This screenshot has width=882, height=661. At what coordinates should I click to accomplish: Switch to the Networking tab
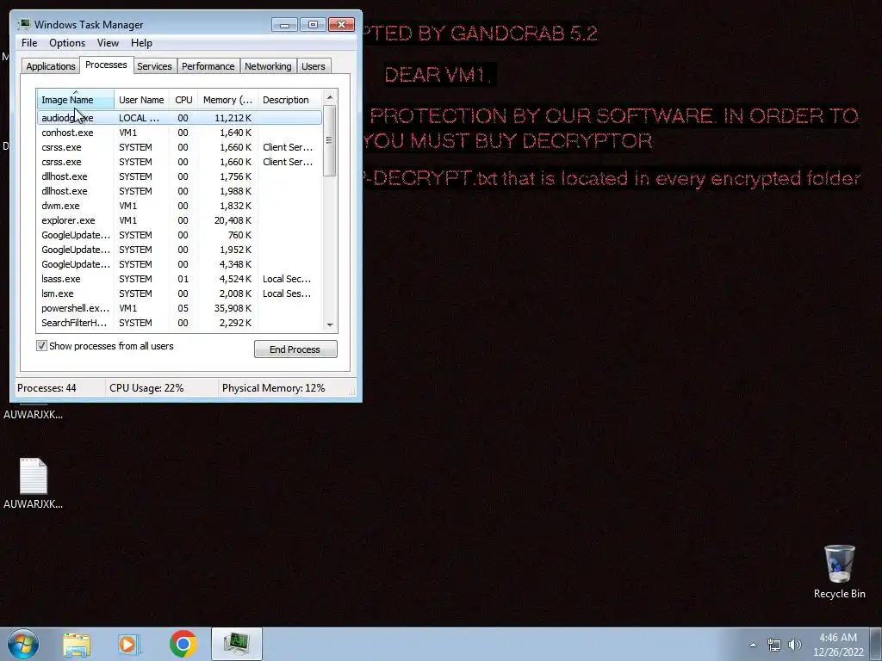269,66
